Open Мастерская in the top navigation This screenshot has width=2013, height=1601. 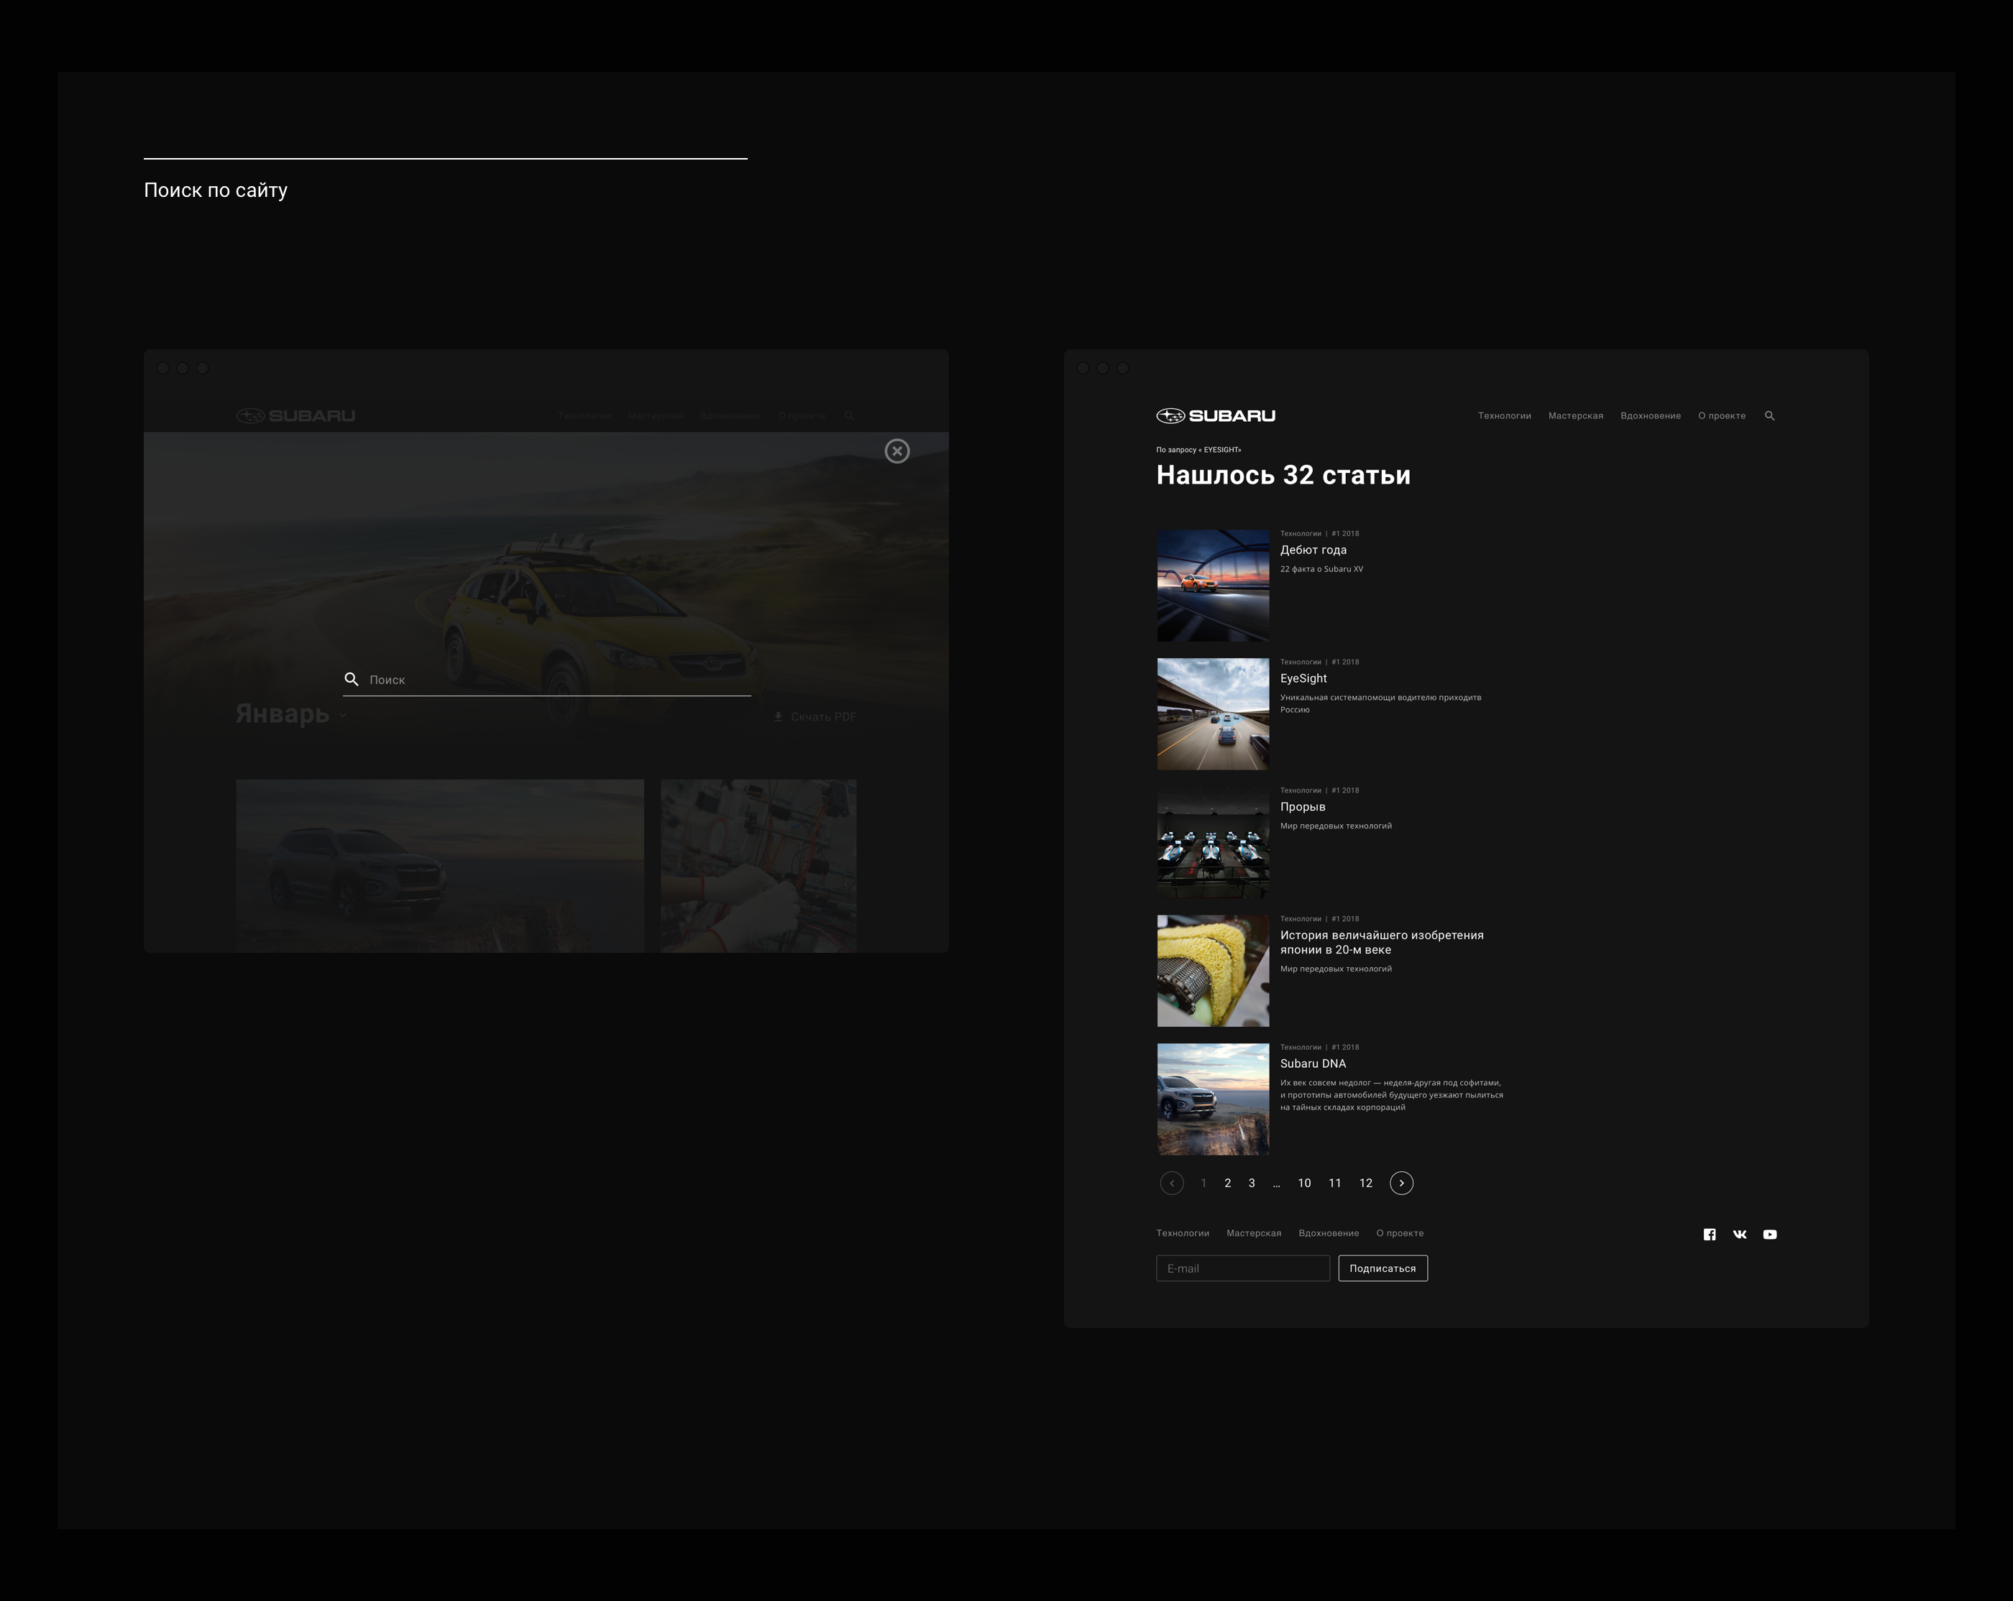pos(1575,416)
